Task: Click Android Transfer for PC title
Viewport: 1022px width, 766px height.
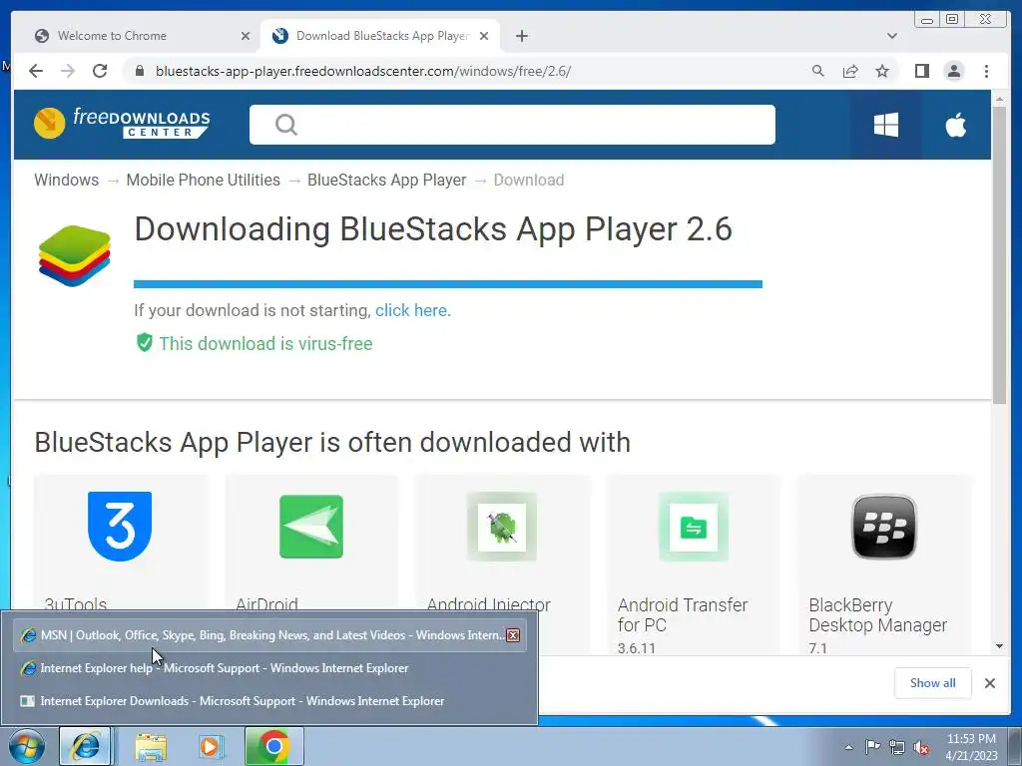Action: pos(683,614)
